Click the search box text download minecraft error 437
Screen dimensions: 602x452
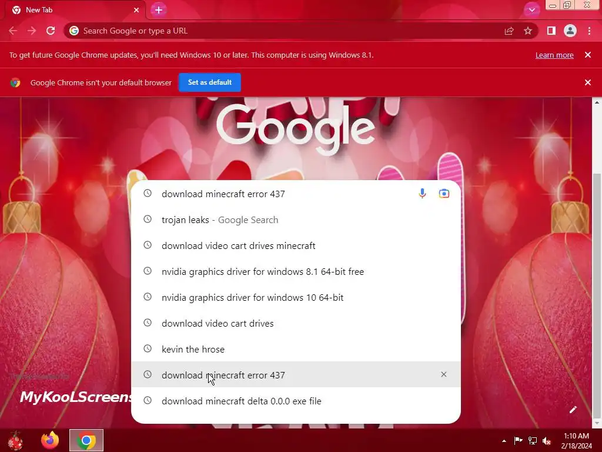coord(223,194)
